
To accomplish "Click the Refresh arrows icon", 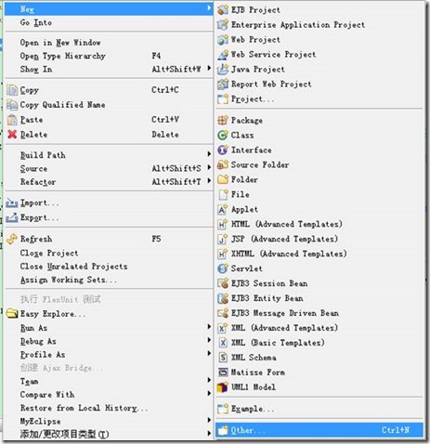I will tap(12, 239).
